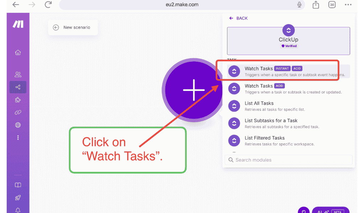Click ClickUp icon beside List Filtered Tasks
The width and height of the screenshot is (364, 213).
click(x=234, y=141)
